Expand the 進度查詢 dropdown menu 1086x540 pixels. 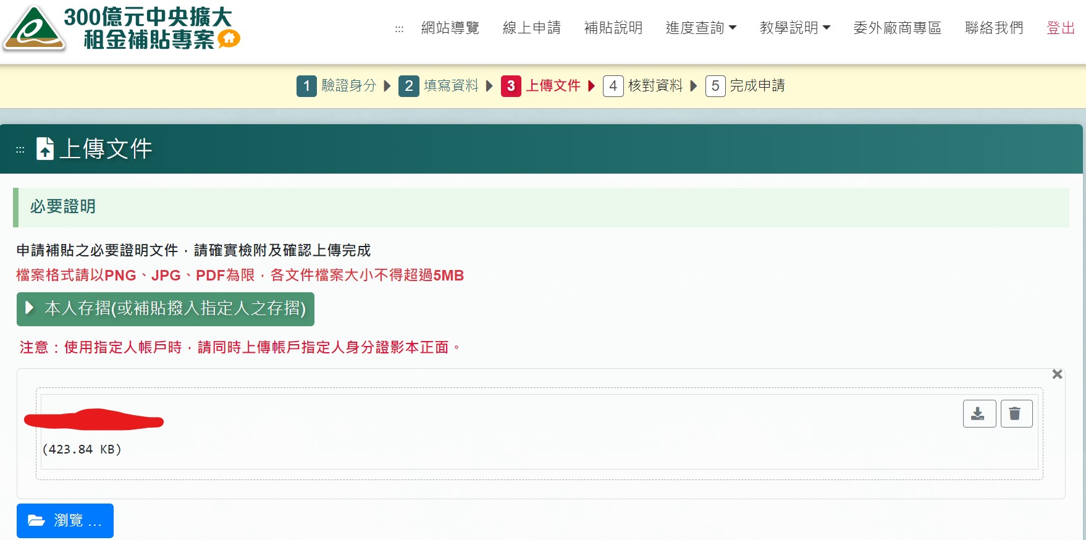tap(701, 28)
